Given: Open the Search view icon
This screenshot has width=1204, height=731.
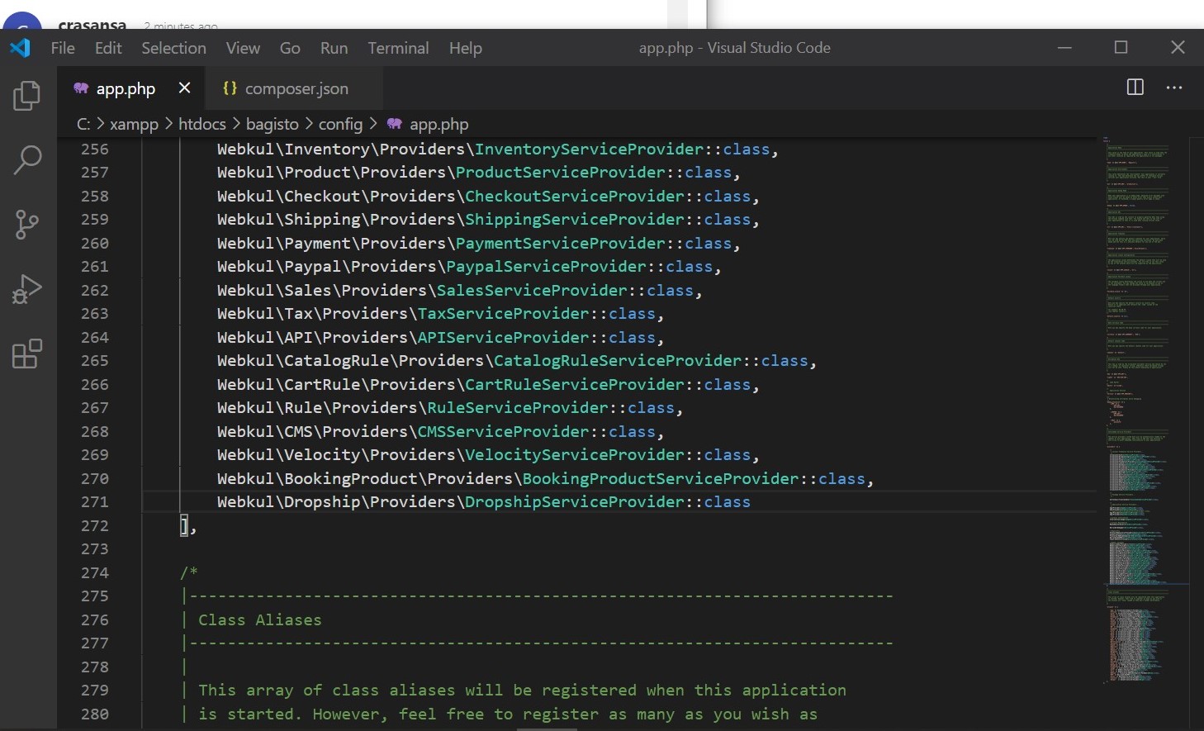Looking at the screenshot, I should pos(27,160).
